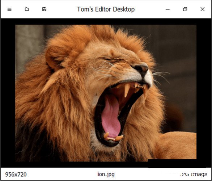This screenshot has width=212, height=181.
Task: Click the 956x720 dimensions in status bar
Action: tap(16, 174)
